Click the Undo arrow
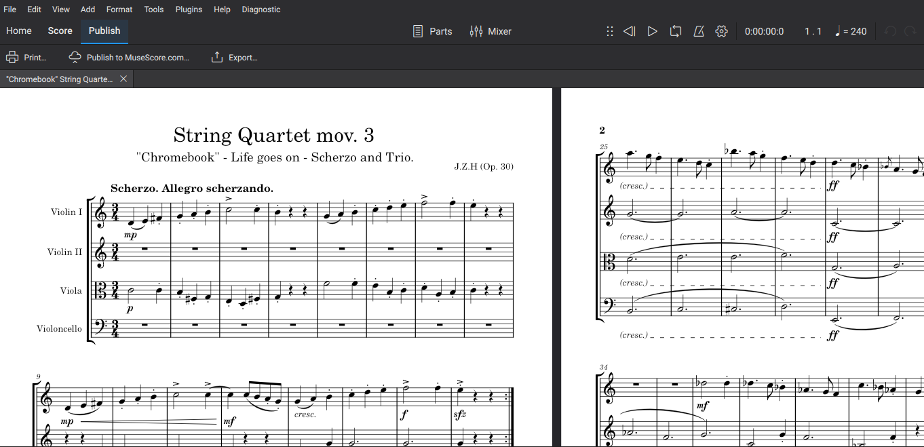 [x=890, y=31]
